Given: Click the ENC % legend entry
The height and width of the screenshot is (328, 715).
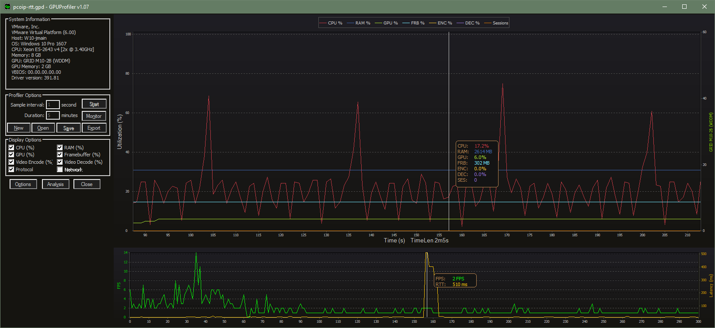Looking at the screenshot, I should pos(440,23).
